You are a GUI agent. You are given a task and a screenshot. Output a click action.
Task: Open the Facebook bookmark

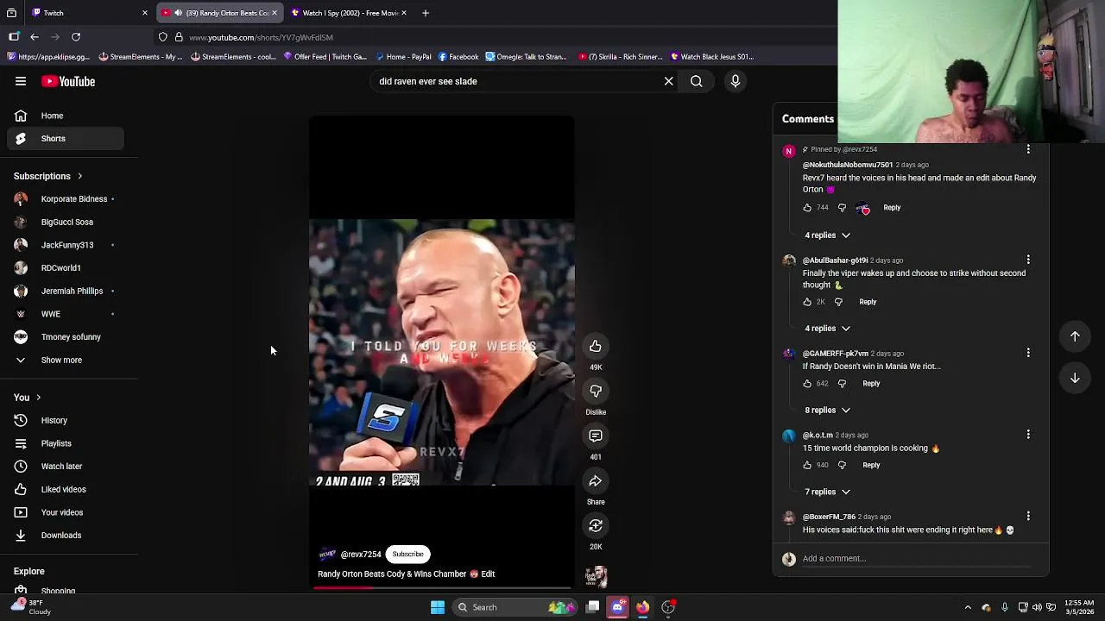tap(458, 57)
